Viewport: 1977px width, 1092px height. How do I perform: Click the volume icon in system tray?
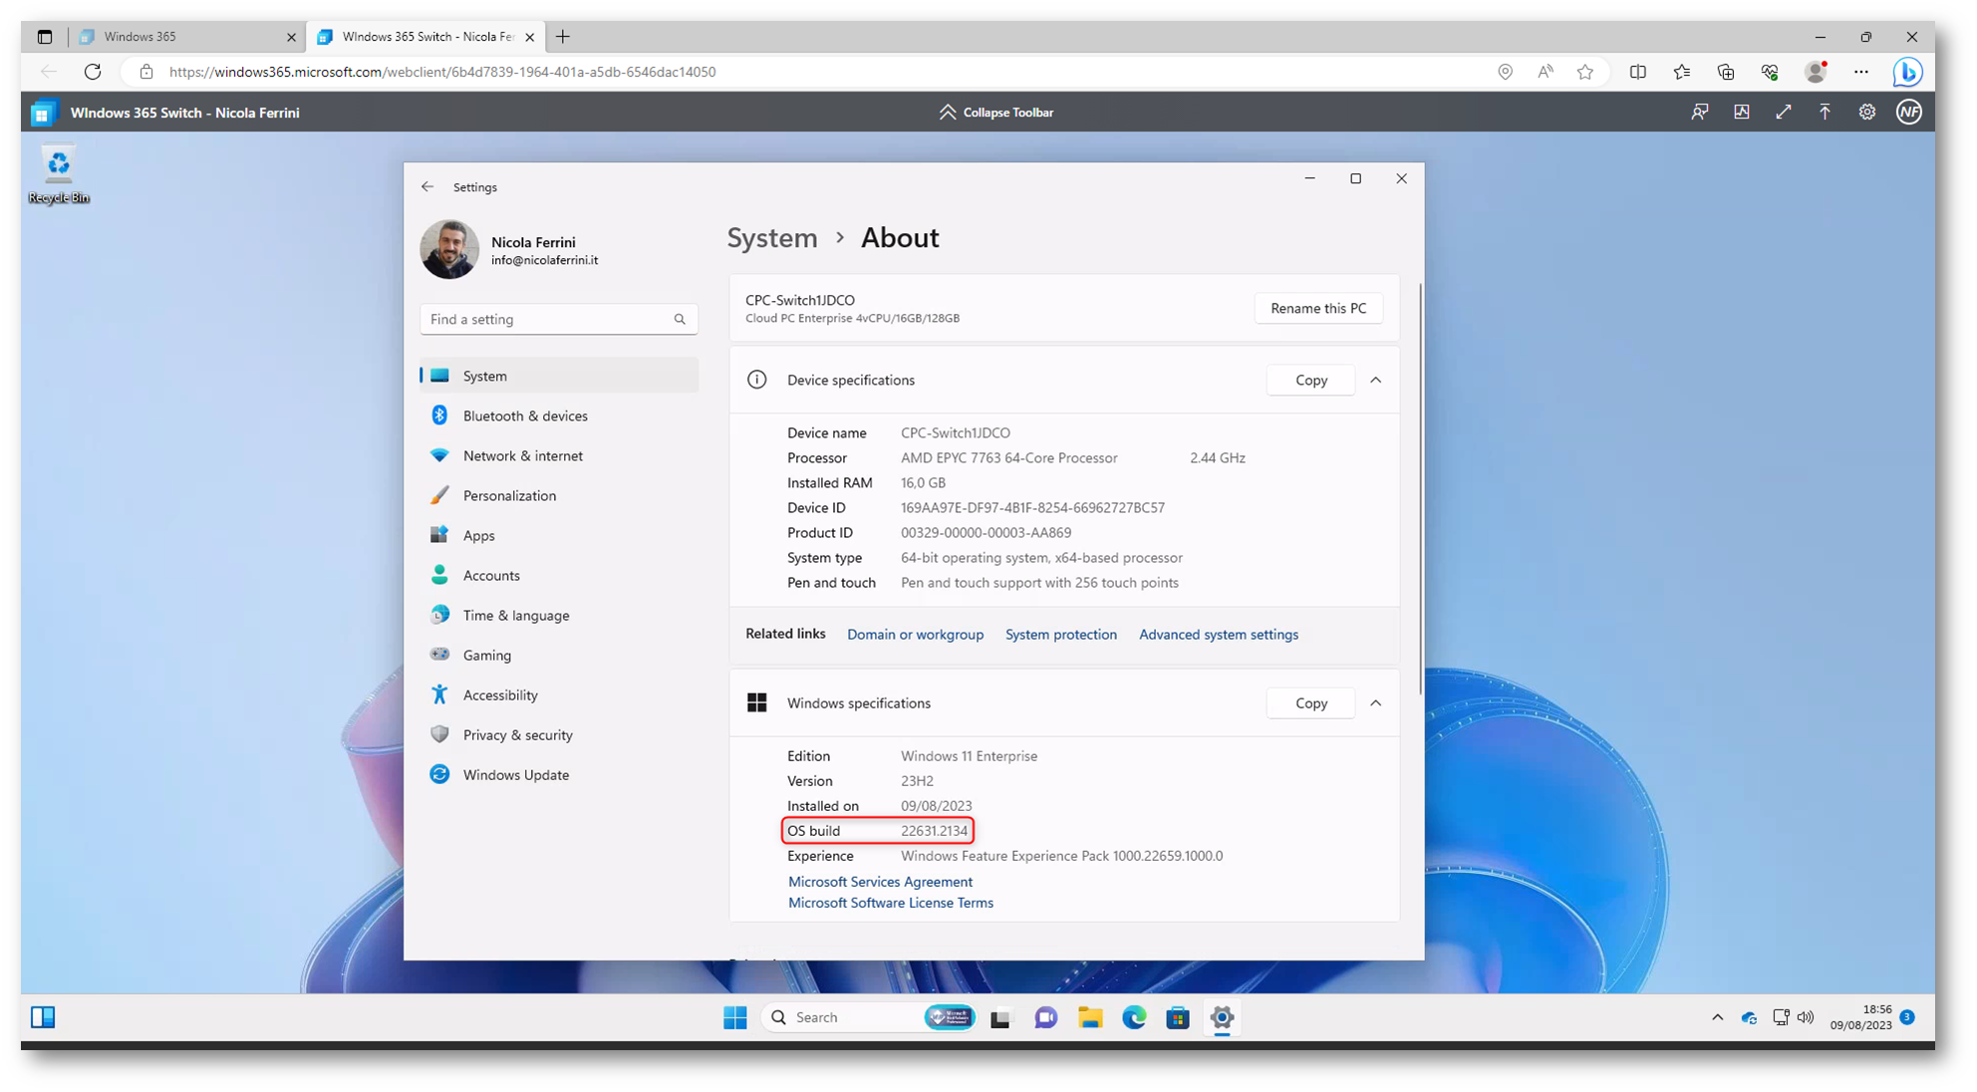click(x=1806, y=1017)
